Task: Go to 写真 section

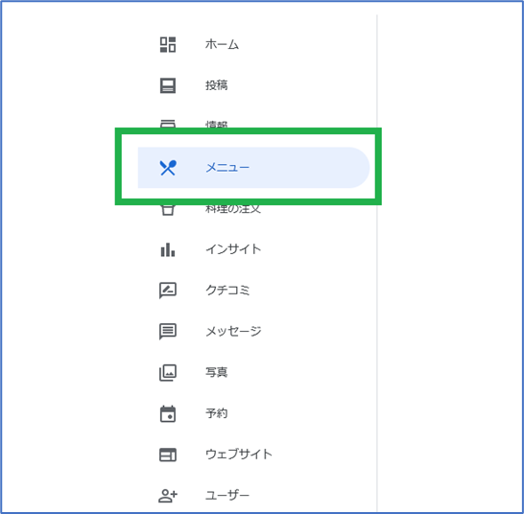Action: [x=217, y=372]
